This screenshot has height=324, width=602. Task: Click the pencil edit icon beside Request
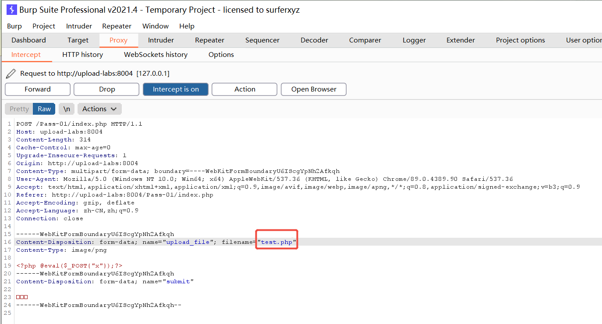click(x=11, y=74)
